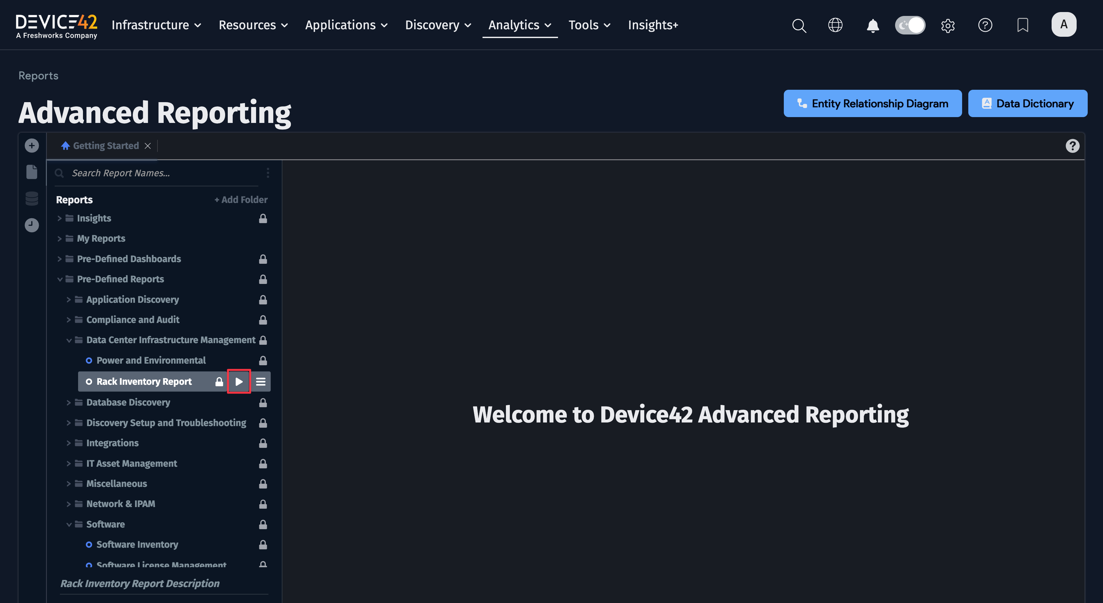Image resolution: width=1103 pixels, height=603 pixels.
Task: Open the reports document sidebar icon
Action: click(32, 172)
